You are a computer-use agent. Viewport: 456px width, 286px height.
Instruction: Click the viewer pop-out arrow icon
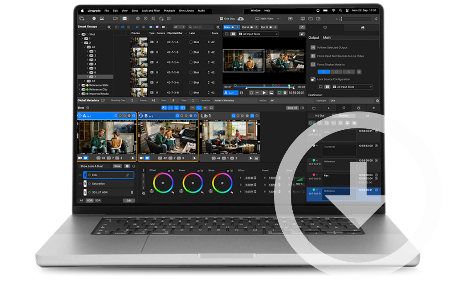tap(301, 27)
